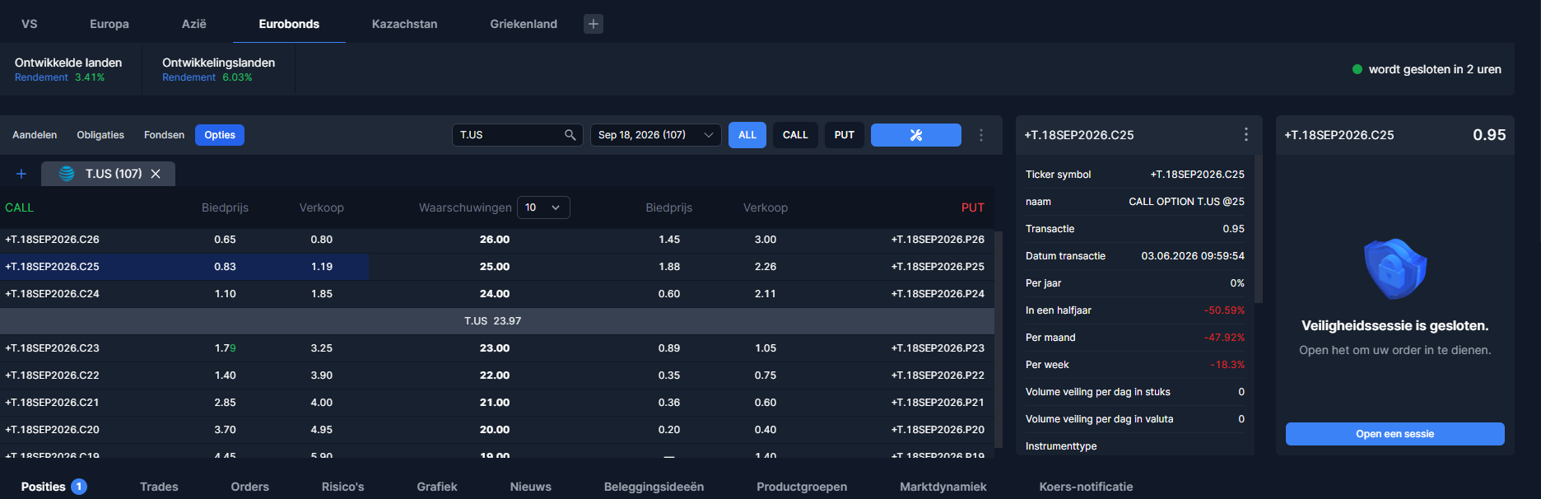Viewport: 1541px width, 499px height.
Task: Open the Marktdynamiek tab
Action: pos(943,487)
